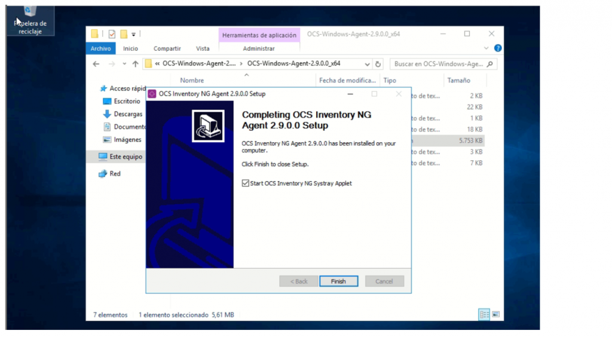Toggle Start OCS Inventory NG Systray Applet checkbox
The height and width of the screenshot is (337, 612).
[x=245, y=183]
